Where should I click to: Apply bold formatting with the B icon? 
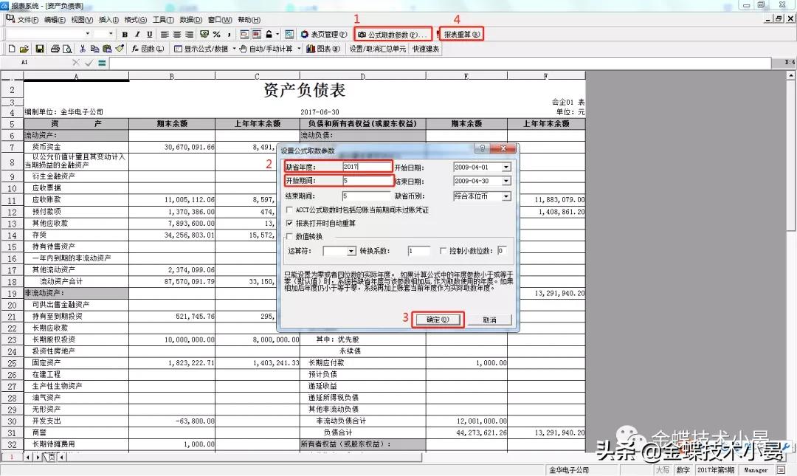(x=126, y=34)
